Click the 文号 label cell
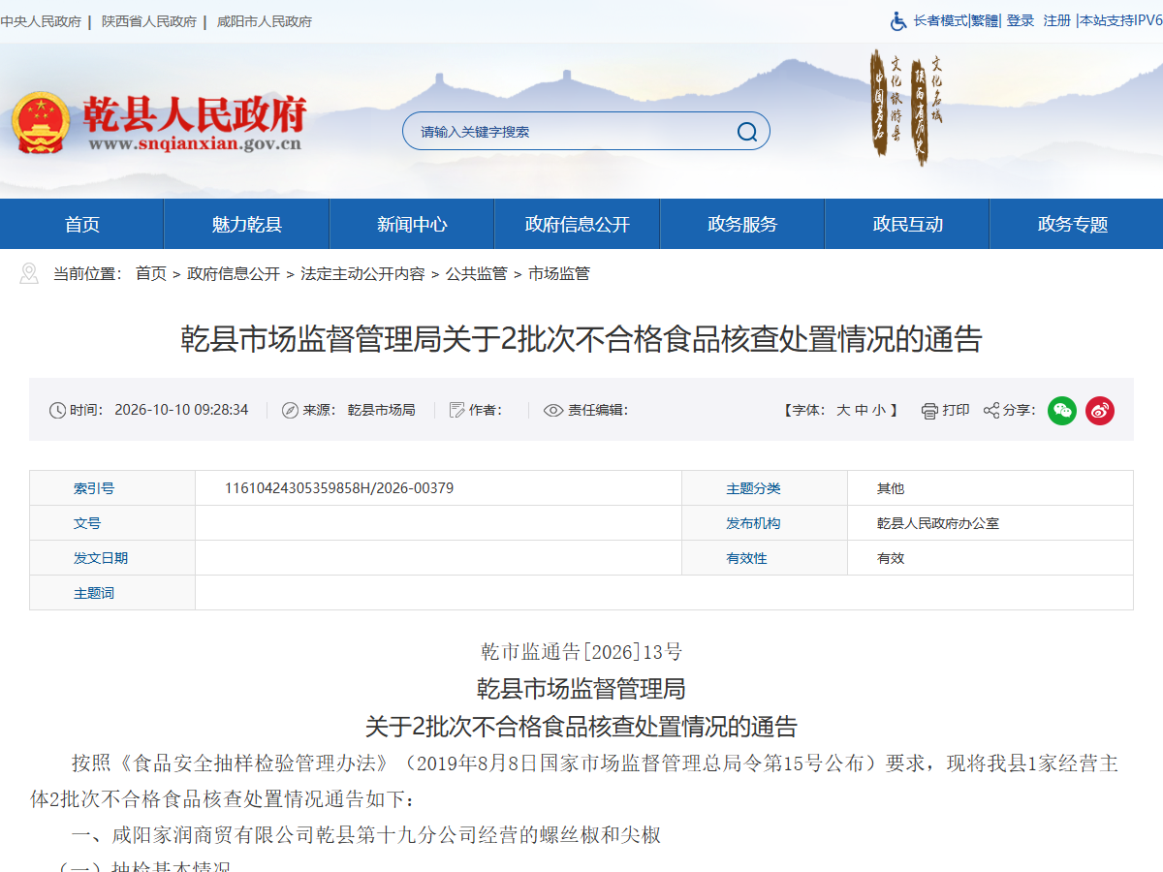The width and height of the screenshot is (1163, 872). (112, 523)
